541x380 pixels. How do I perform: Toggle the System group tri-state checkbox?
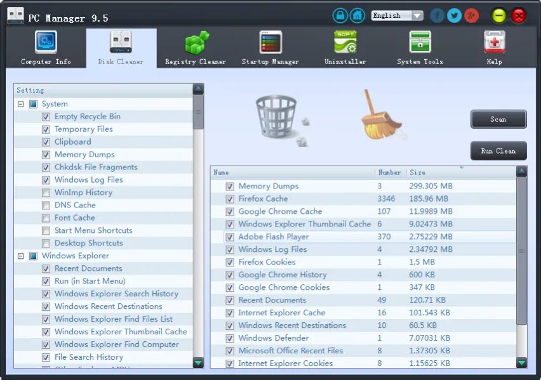(33, 104)
